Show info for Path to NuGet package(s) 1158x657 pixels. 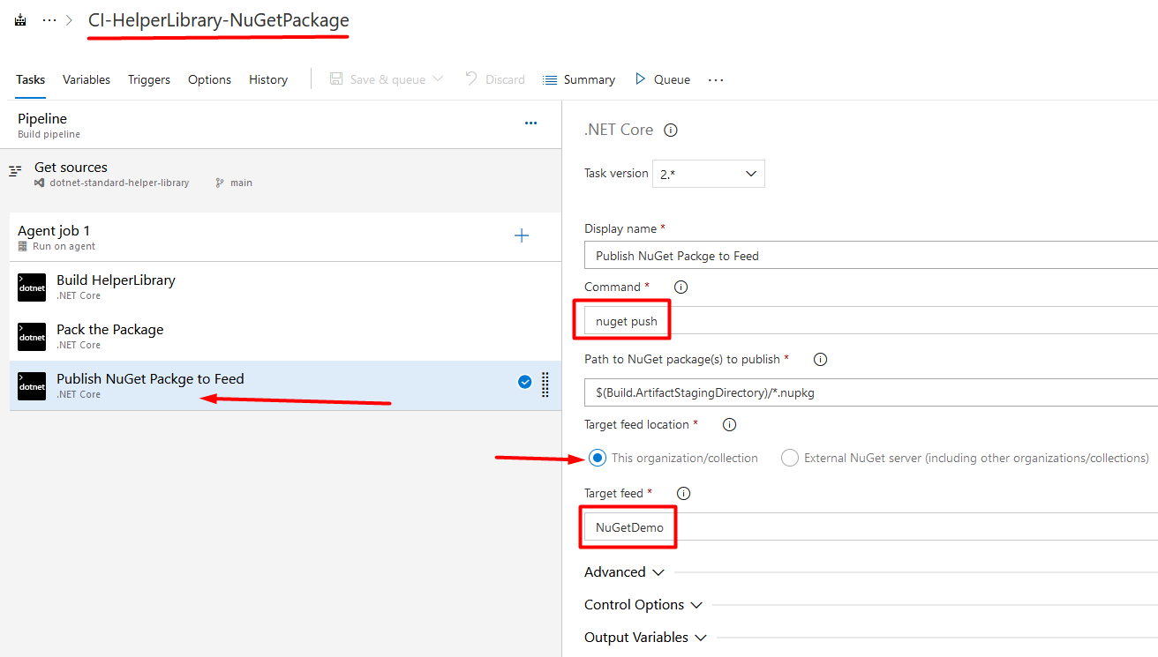[x=820, y=360]
